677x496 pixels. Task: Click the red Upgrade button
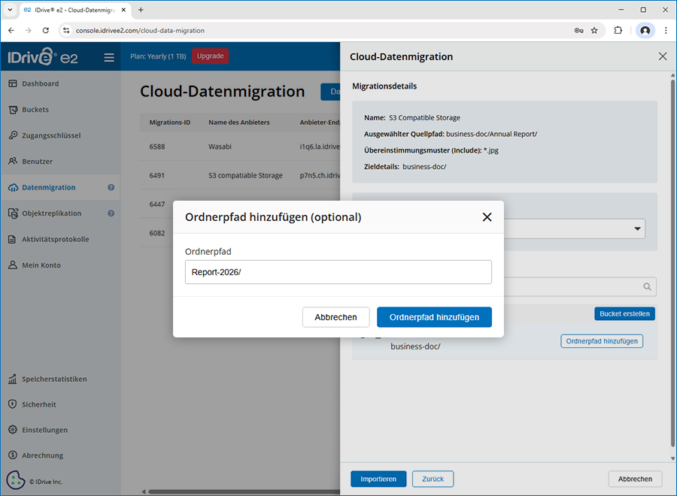tap(210, 56)
